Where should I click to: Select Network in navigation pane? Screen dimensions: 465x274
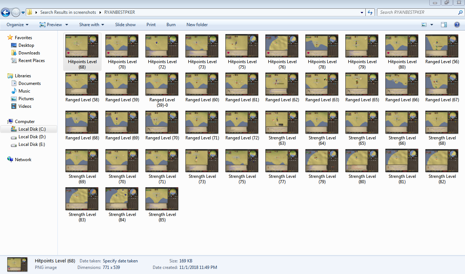coord(23,160)
